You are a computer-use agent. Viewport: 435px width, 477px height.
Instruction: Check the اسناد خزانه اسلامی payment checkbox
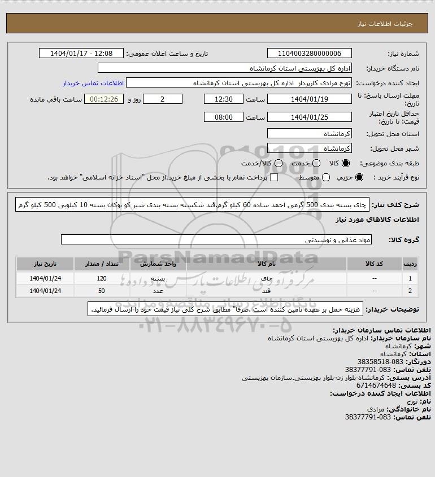[274, 177]
